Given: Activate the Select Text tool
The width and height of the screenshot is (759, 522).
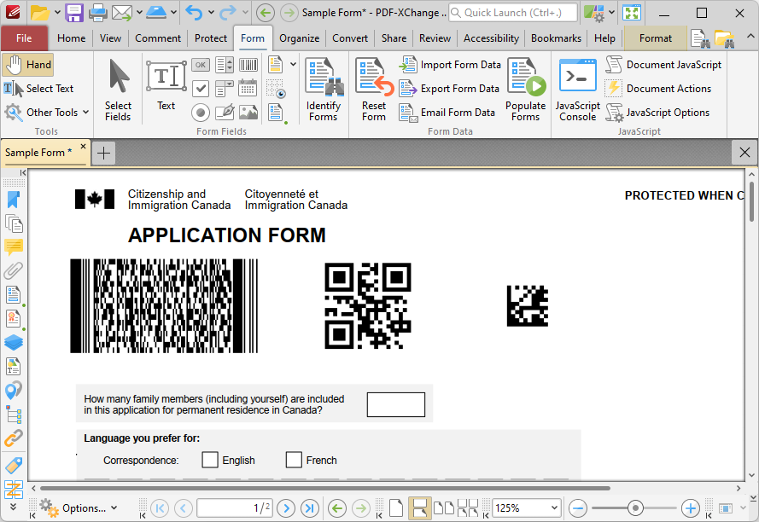Looking at the screenshot, I should tap(39, 89).
